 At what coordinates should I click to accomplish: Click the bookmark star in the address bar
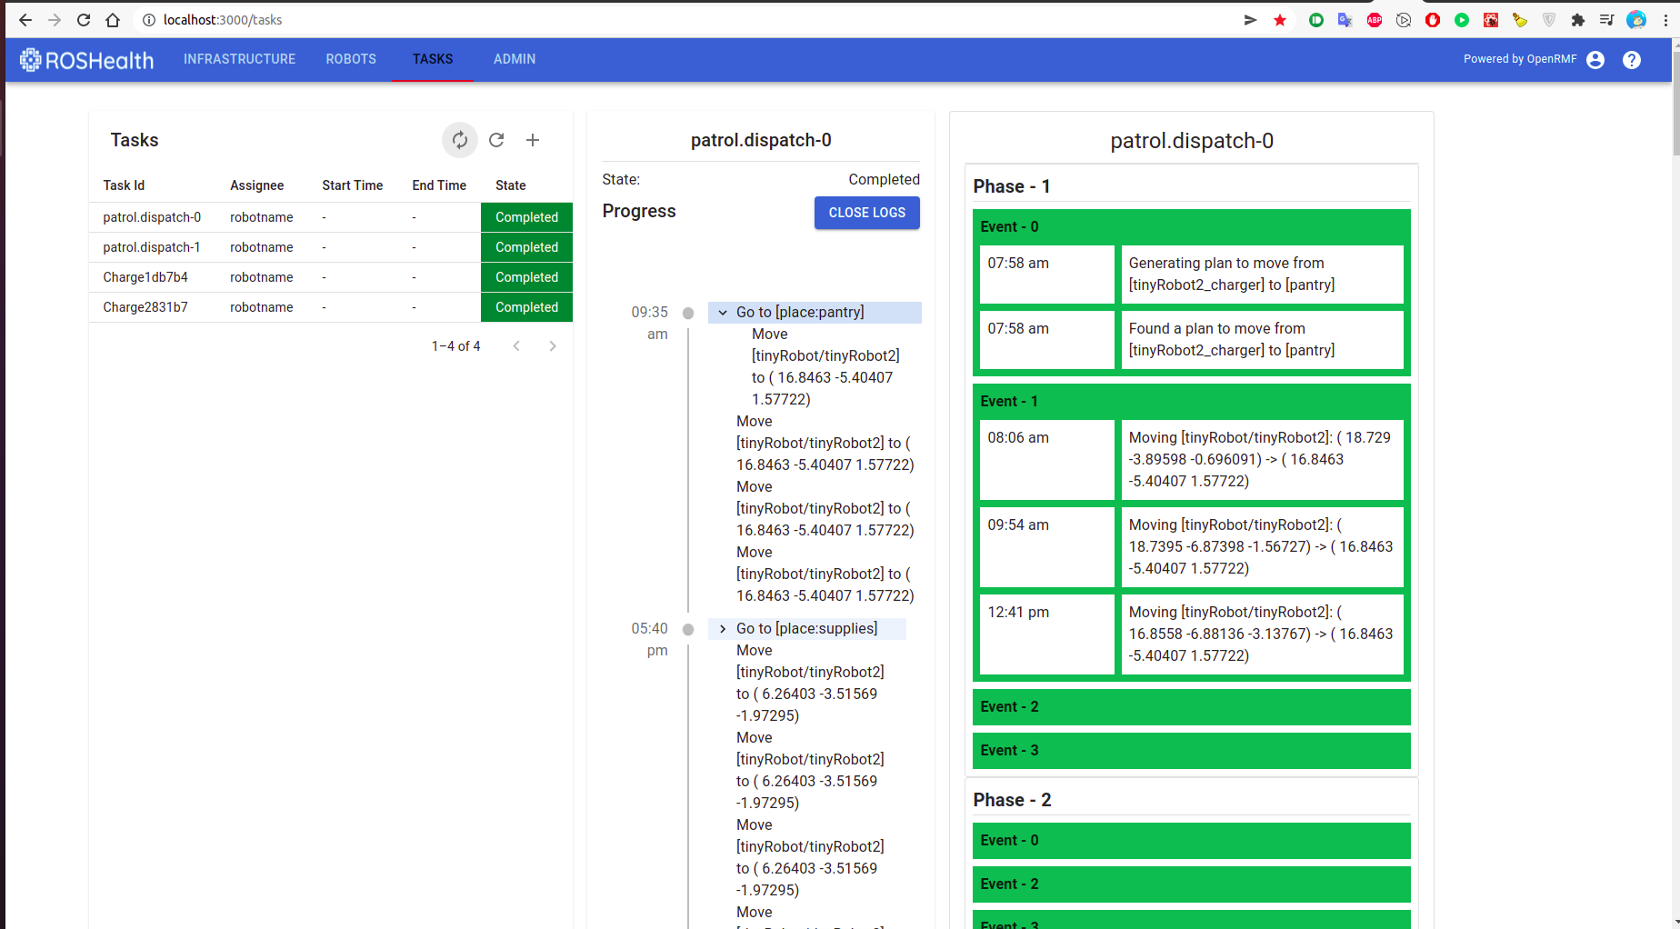tap(1280, 19)
